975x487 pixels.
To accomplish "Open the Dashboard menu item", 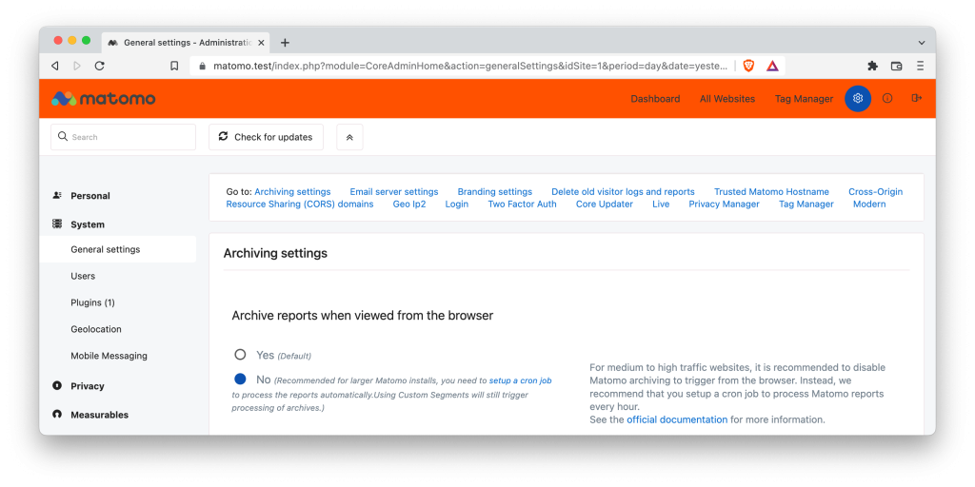I will click(x=655, y=99).
